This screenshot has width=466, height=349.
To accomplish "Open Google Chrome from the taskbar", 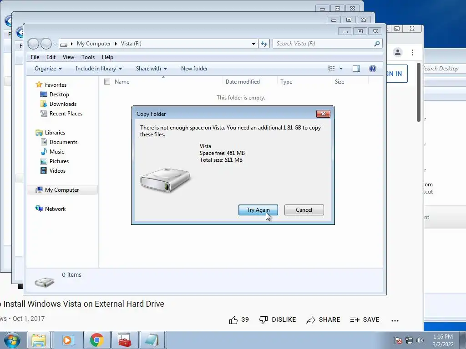I will [x=96, y=340].
